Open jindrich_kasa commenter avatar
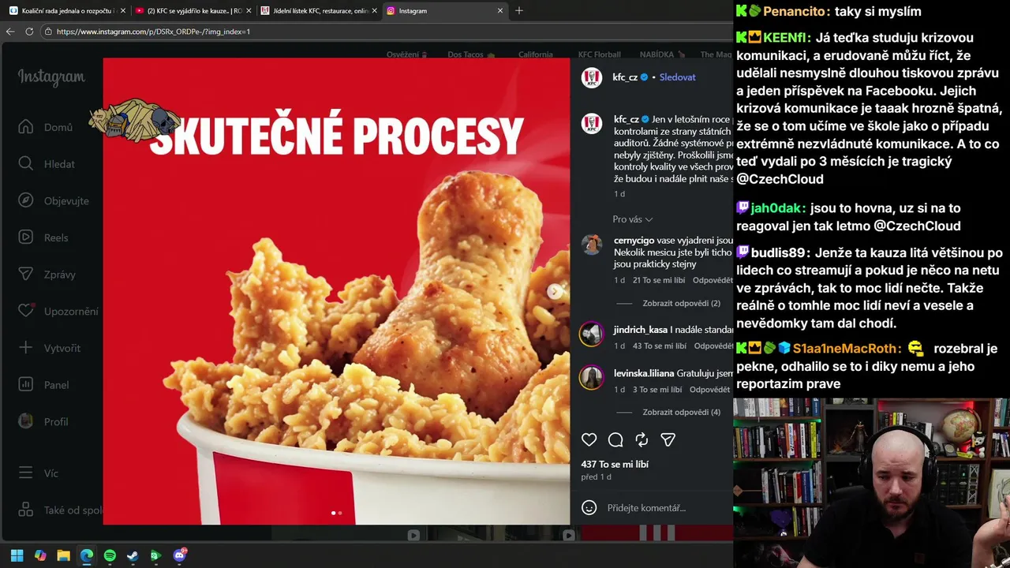This screenshot has height=568, width=1010. tap(592, 334)
